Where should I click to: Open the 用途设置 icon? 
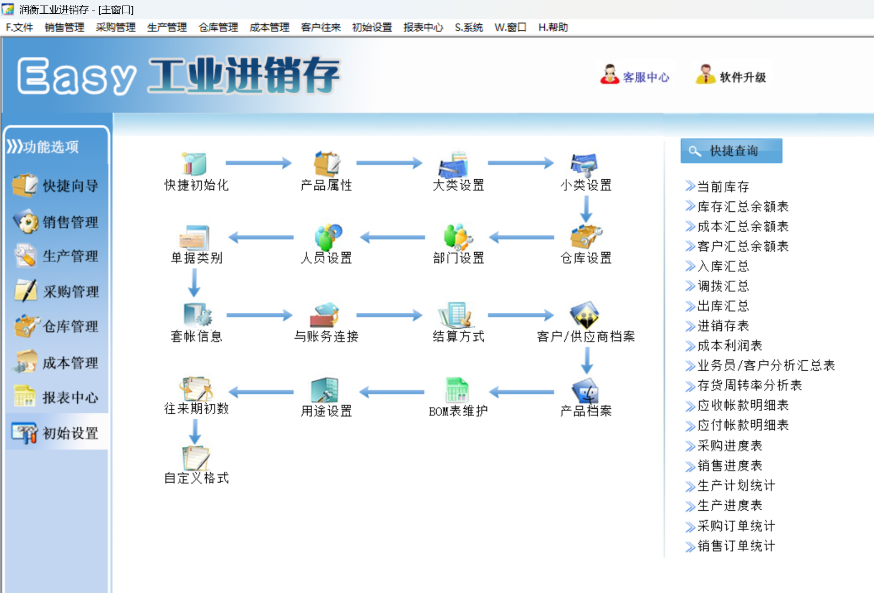(x=325, y=390)
